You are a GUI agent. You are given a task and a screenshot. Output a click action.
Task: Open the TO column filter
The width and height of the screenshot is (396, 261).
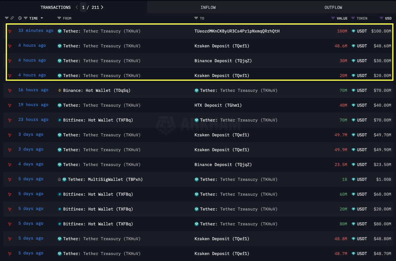point(196,18)
